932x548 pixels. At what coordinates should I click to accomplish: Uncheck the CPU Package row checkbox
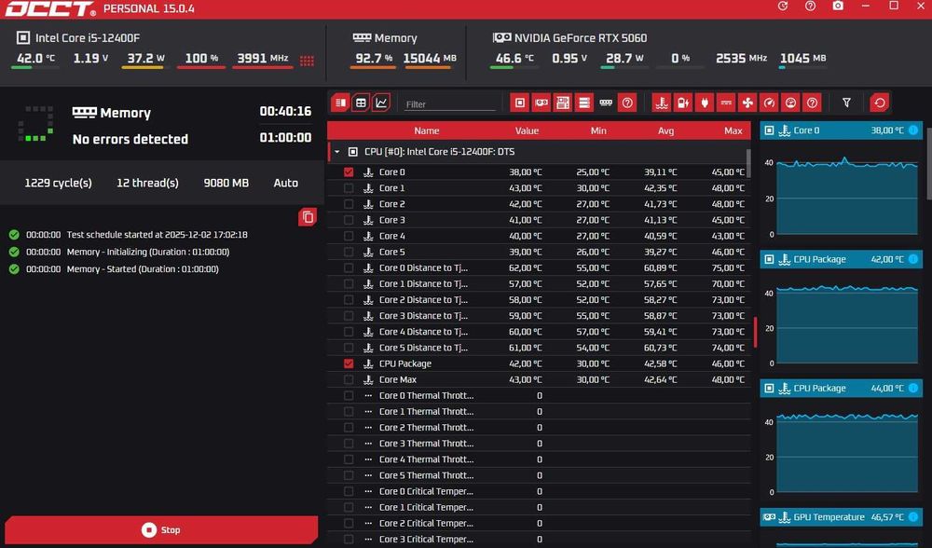point(349,363)
